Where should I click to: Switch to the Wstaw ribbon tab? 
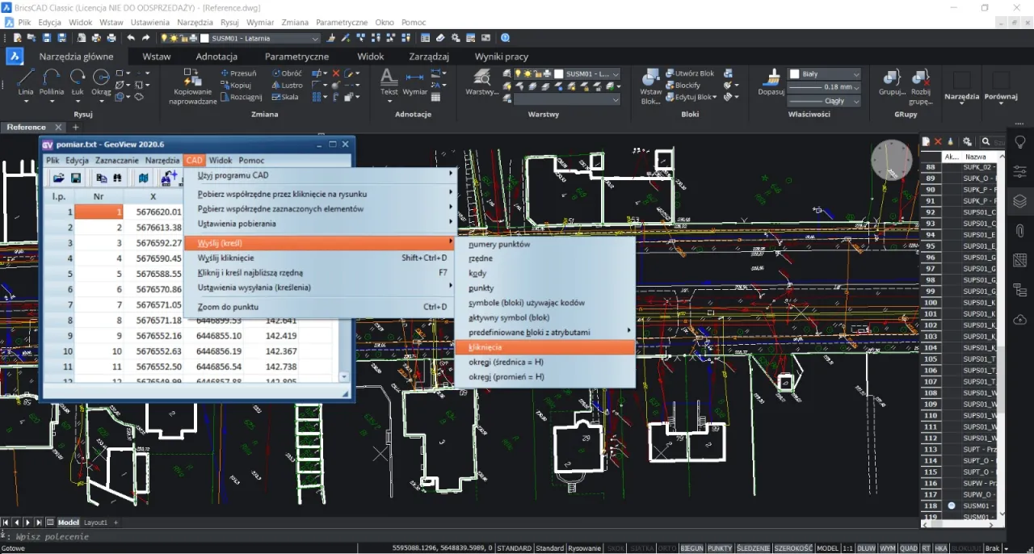(x=156, y=57)
